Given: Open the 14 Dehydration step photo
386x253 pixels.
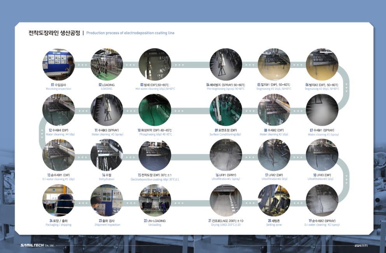Looking at the screenshot, I should click(107, 155).
